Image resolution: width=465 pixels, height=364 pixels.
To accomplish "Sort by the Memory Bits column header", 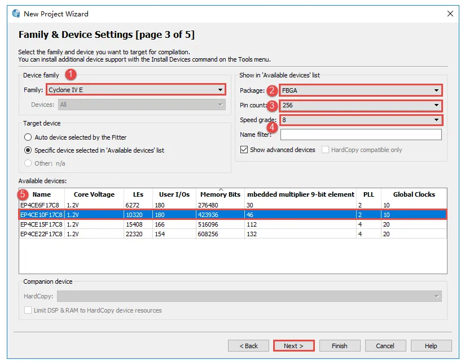I will pyautogui.click(x=220, y=194).
